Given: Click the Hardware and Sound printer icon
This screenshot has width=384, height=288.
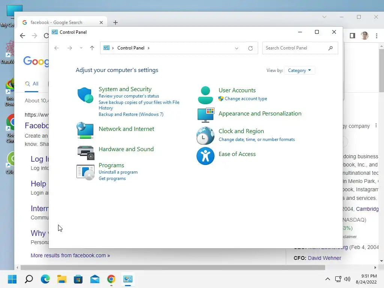Looking at the screenshot, I should [x=86, y=153].
